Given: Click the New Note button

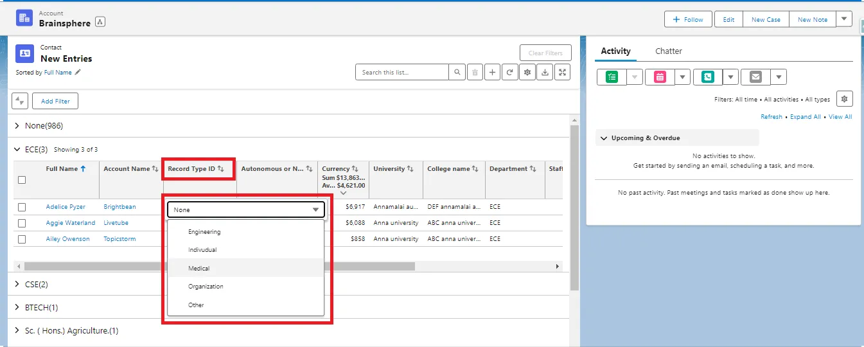Looking at the screenshot, I should click(x=813, y=19).
